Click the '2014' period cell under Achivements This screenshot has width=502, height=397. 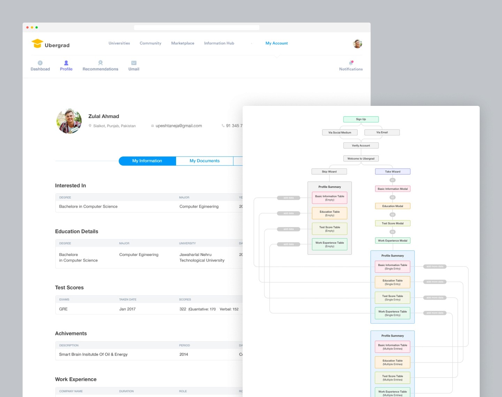(184, 355)
